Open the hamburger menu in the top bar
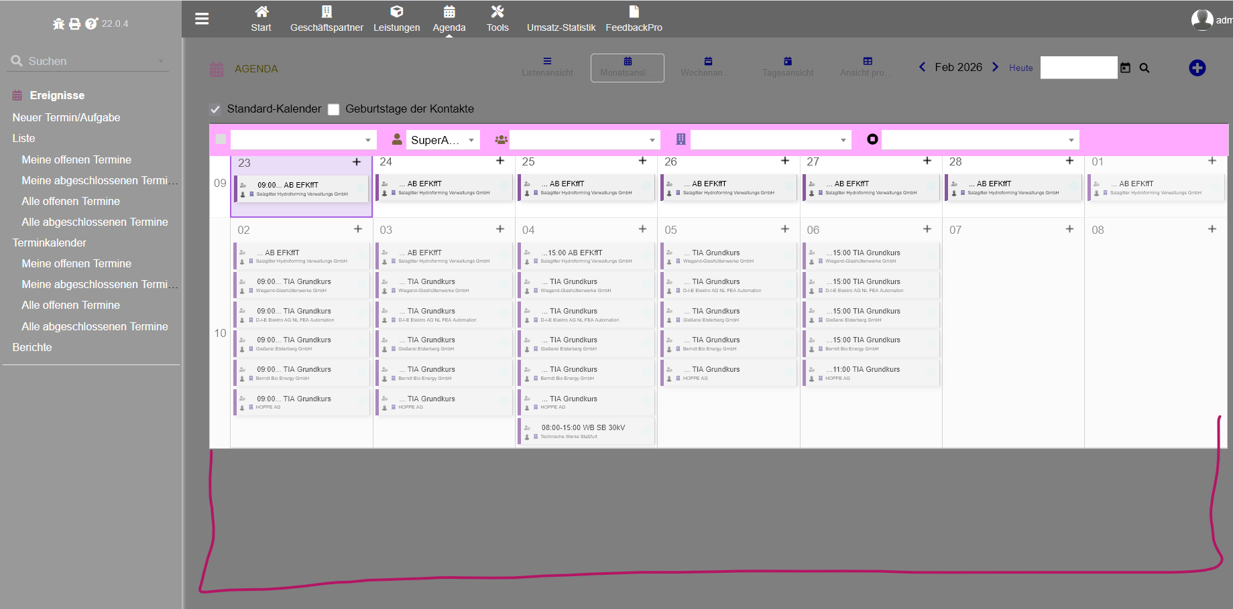Screen dimensions: 1233x609 coord(202,19)
